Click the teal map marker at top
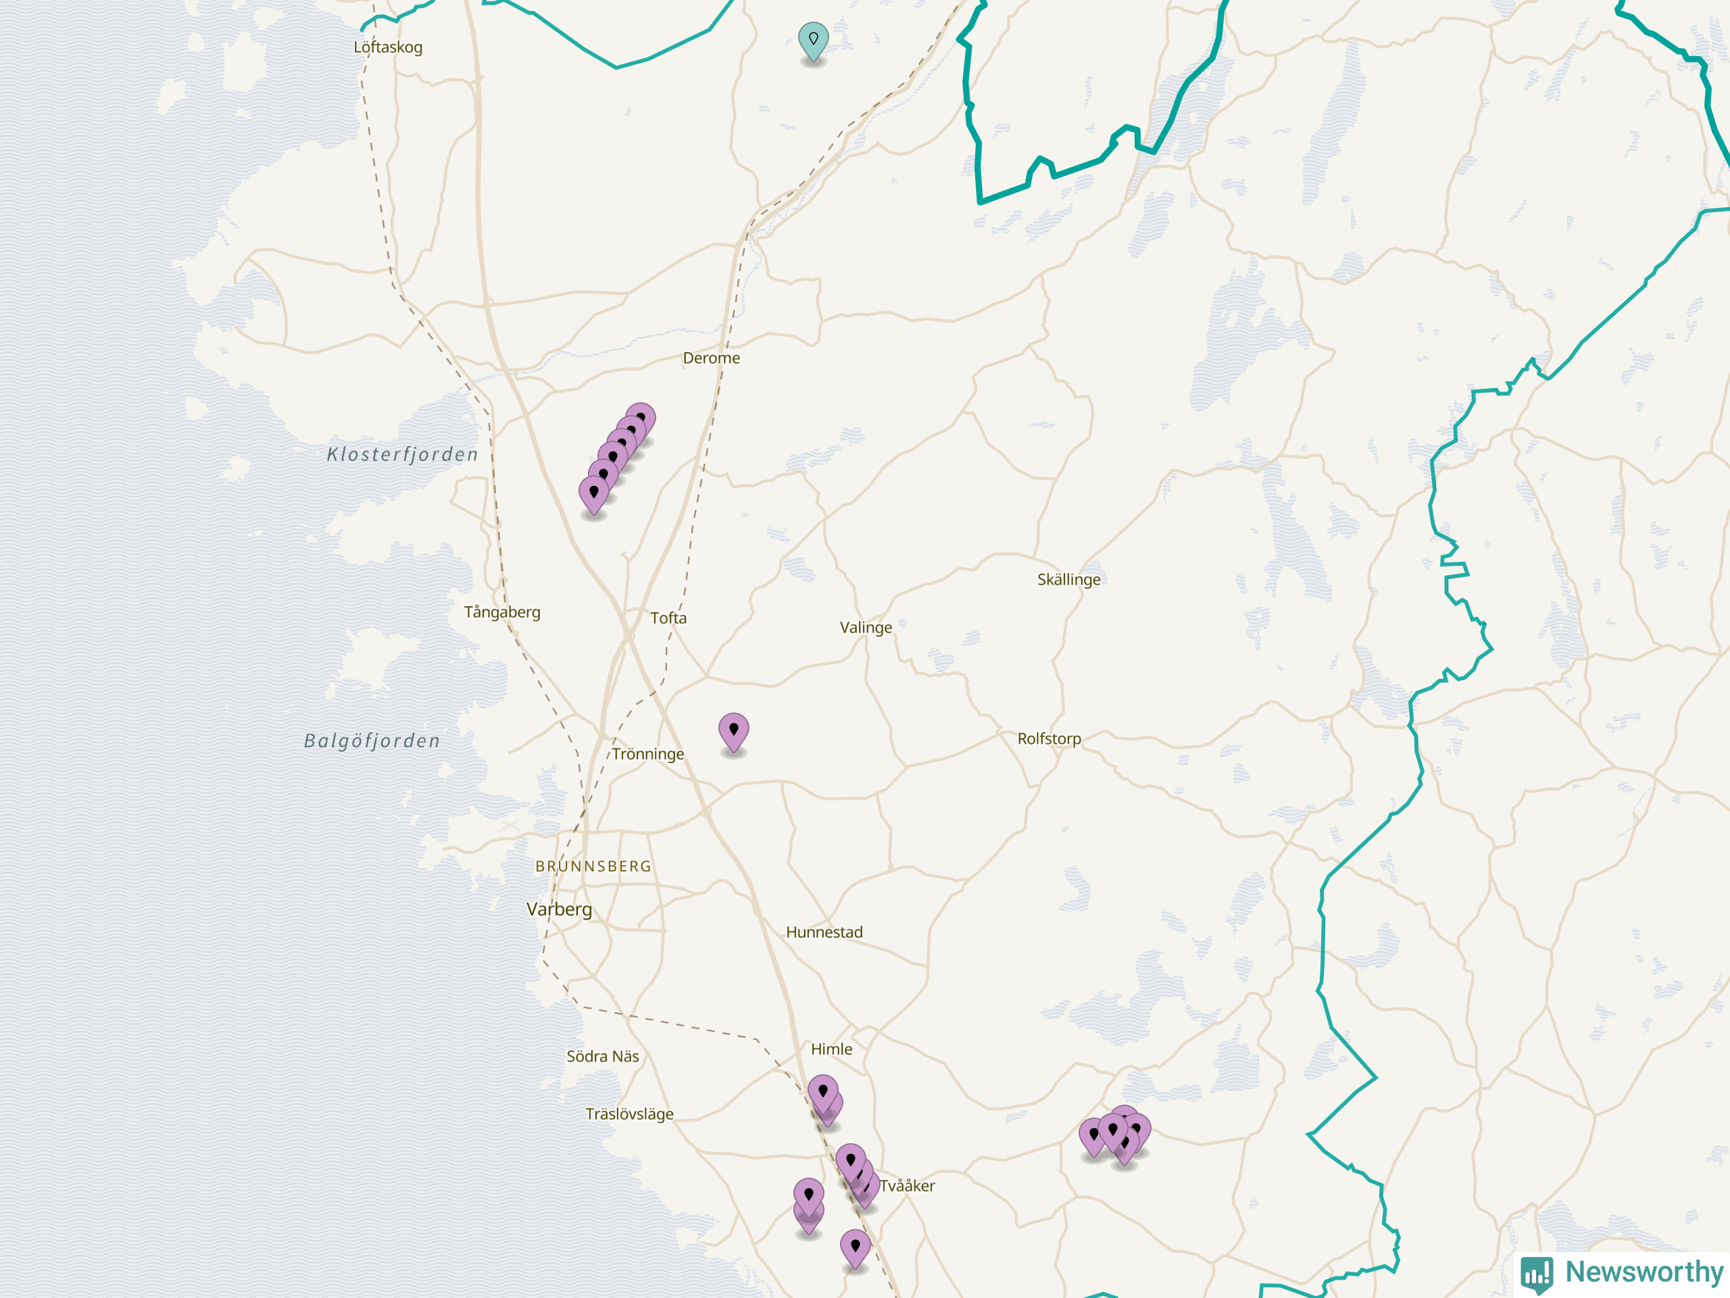 (814, 40)
